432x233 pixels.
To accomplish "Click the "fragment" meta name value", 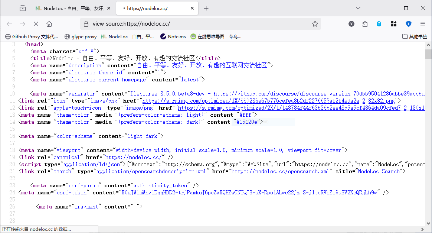I will (x=86, y=207).
